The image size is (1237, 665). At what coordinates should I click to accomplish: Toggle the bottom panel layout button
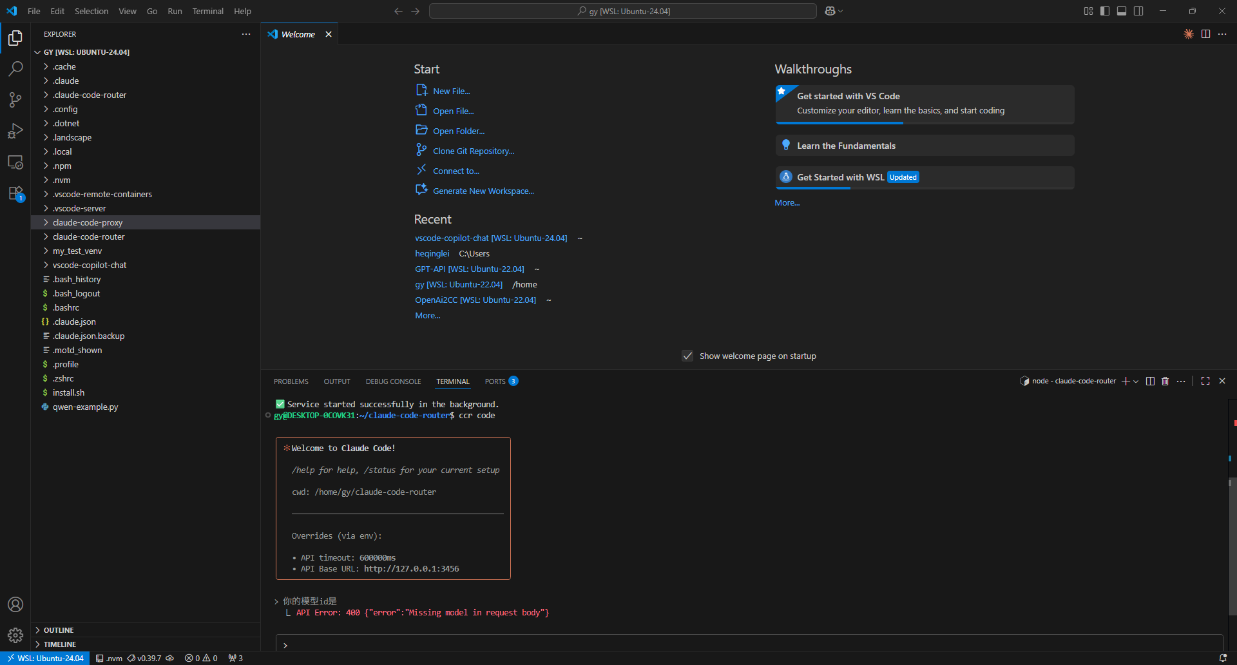1122,11
